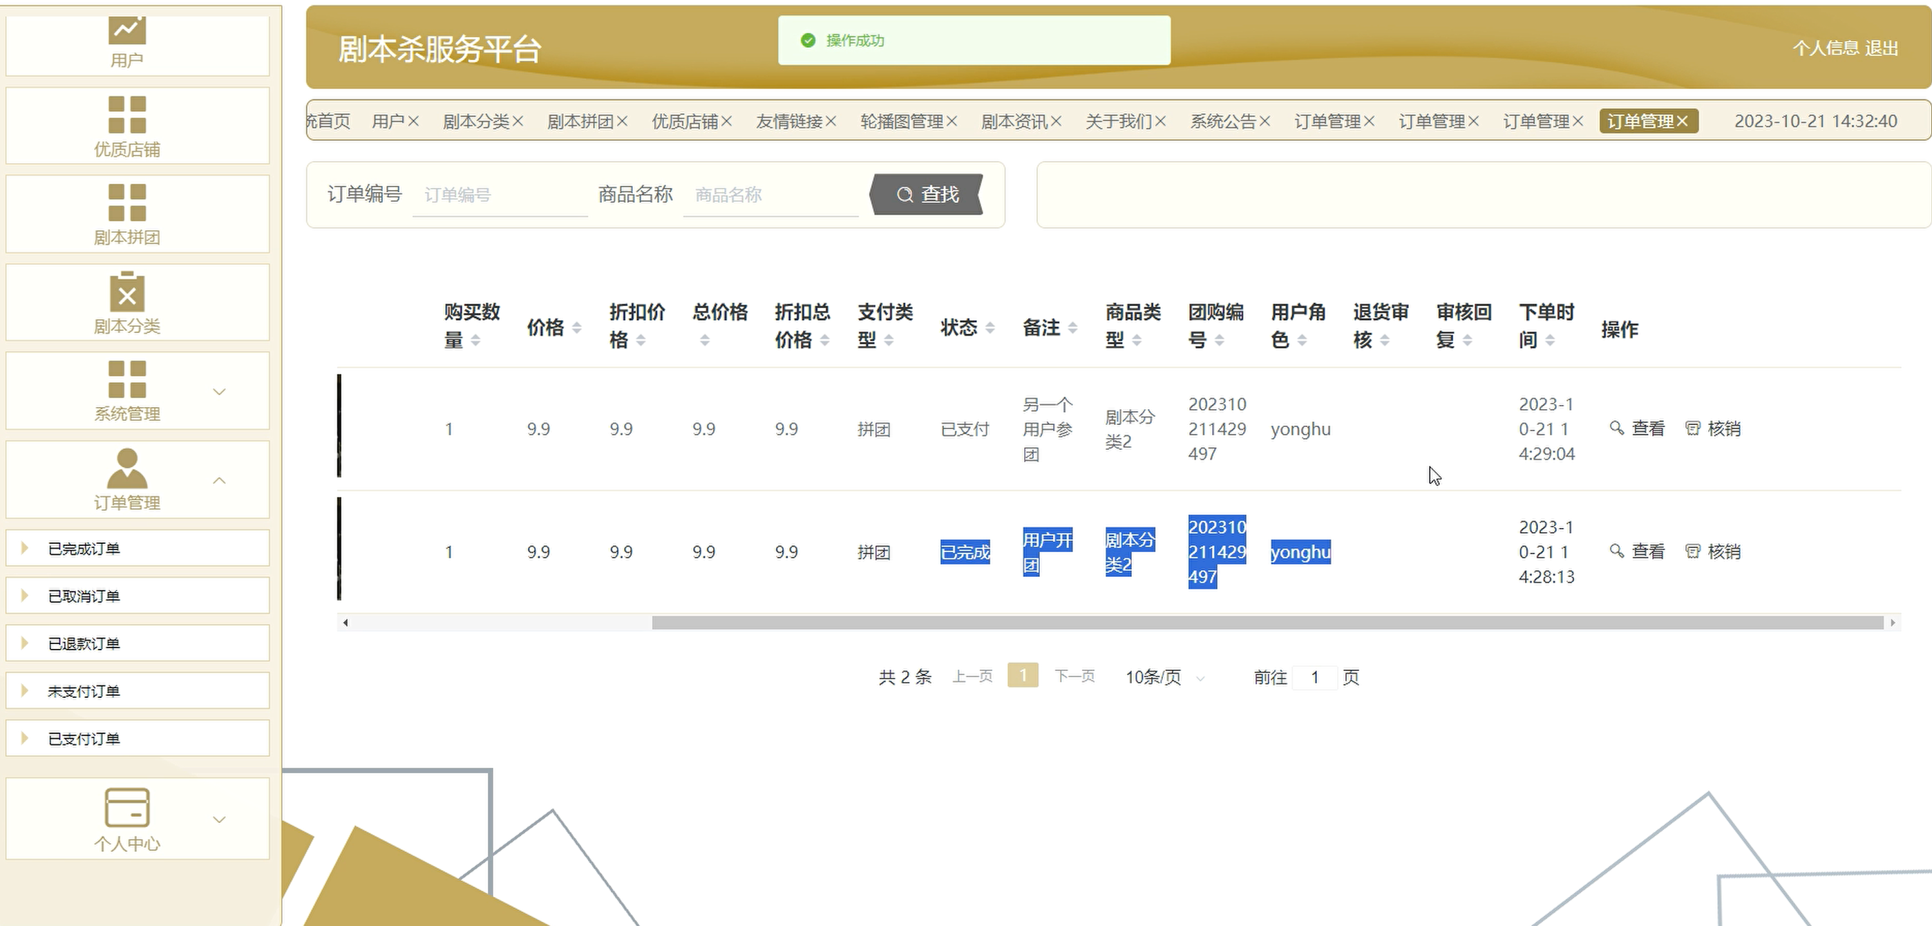Sort by 价格 column arrows
Screen dimensions: 1932x926
coord(576,328)
